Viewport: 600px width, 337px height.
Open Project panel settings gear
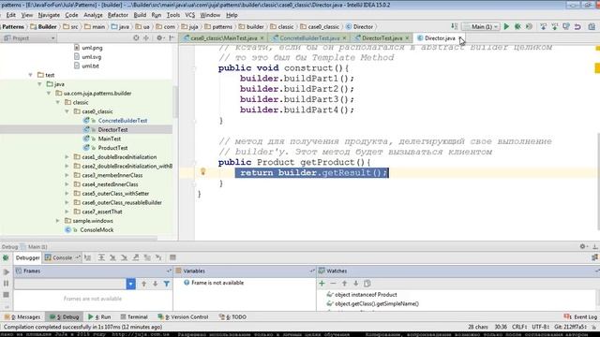click(159, 37)
